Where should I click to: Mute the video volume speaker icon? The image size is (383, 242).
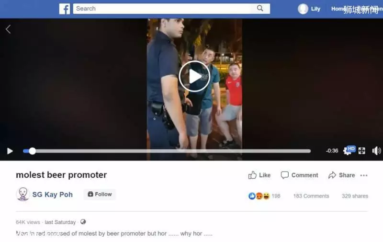click(x=376, y=151)
